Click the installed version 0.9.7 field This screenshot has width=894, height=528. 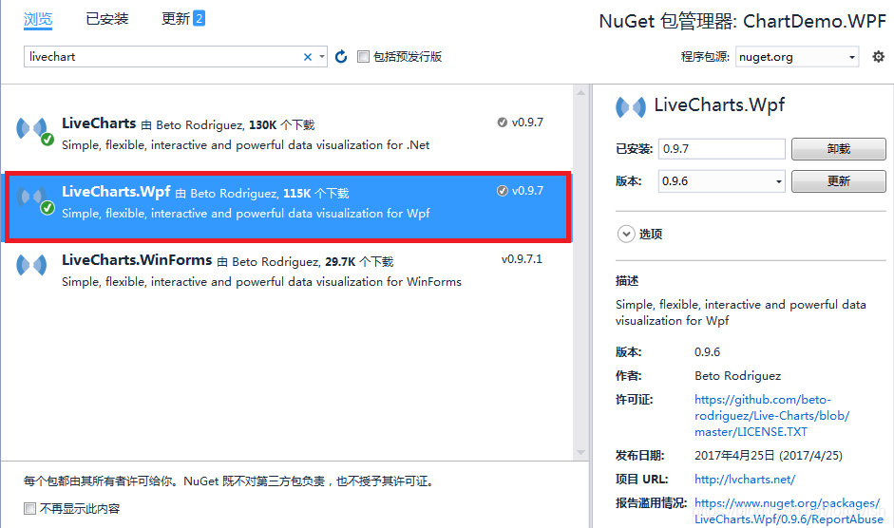(721, 149)
